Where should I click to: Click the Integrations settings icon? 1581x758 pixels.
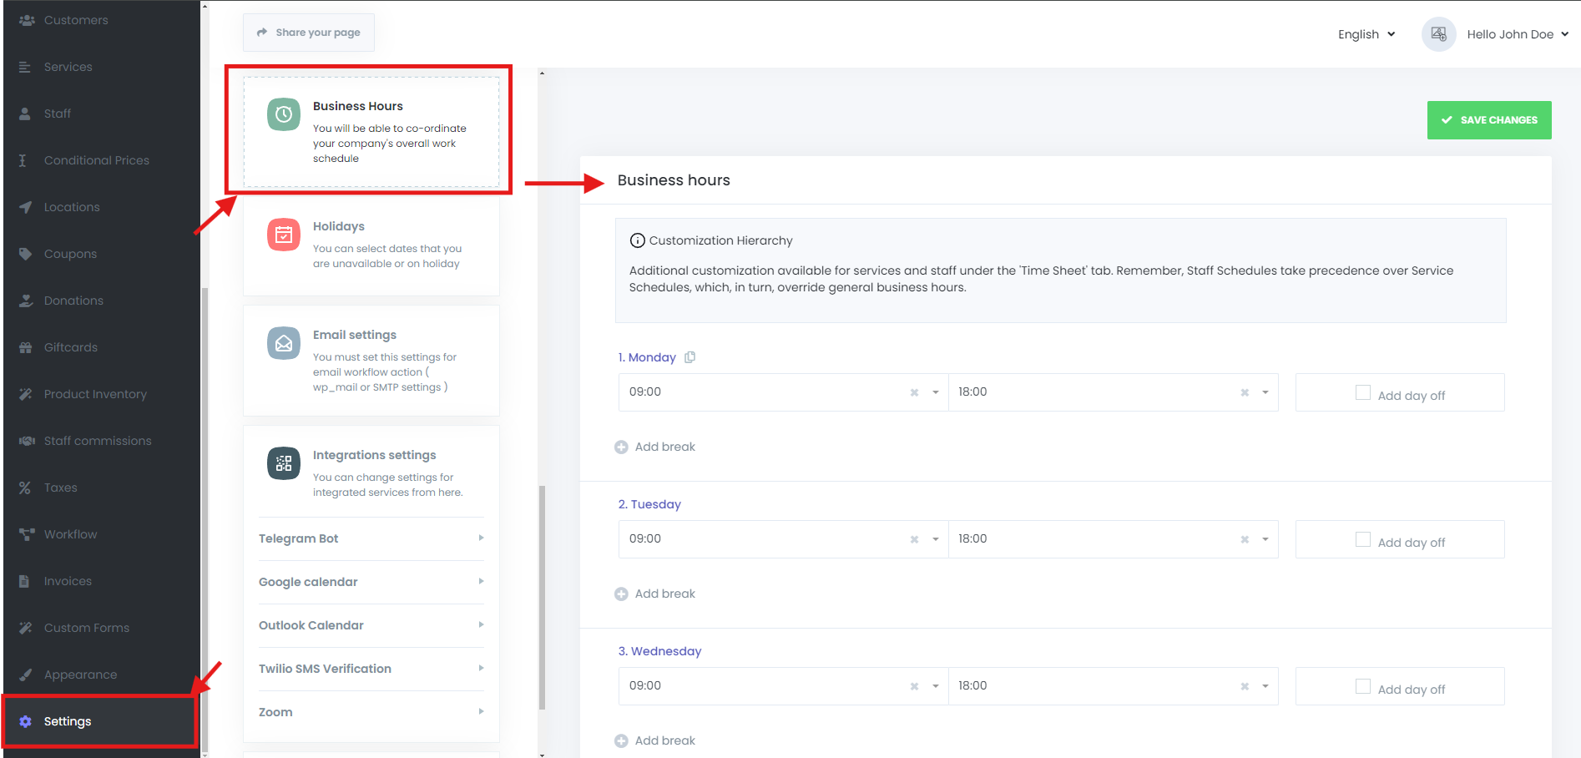284,463
